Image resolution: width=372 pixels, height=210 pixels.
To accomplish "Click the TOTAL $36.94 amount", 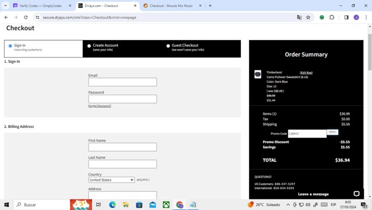I will pos(342,160).
